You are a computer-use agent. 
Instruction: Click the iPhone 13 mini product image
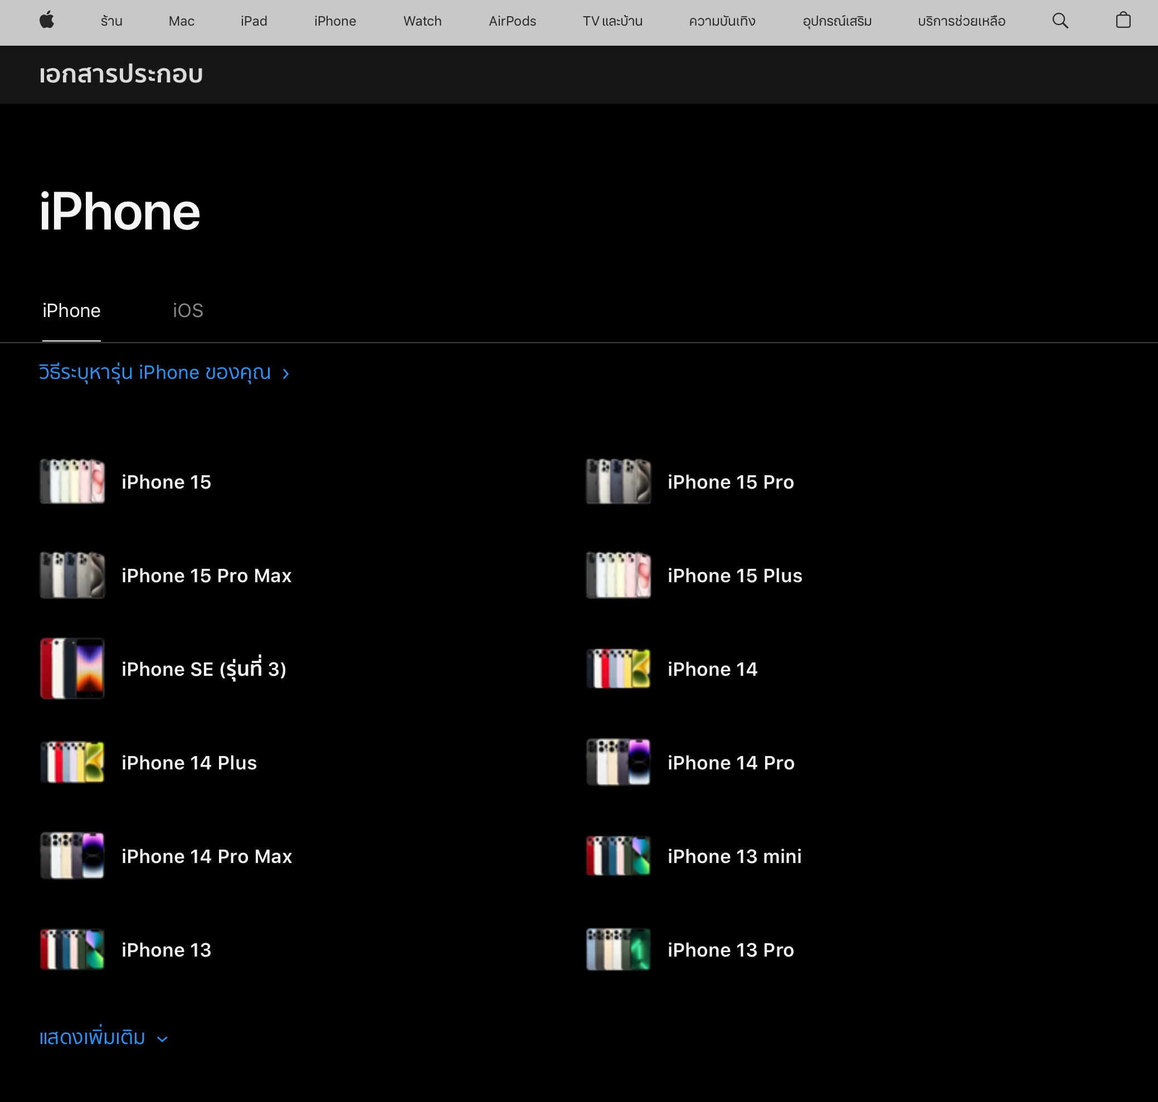click(x=618, y=856)
